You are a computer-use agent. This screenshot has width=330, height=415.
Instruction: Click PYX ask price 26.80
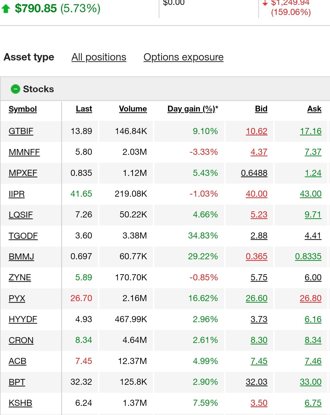pyautogui.click(x=311, y=298)
